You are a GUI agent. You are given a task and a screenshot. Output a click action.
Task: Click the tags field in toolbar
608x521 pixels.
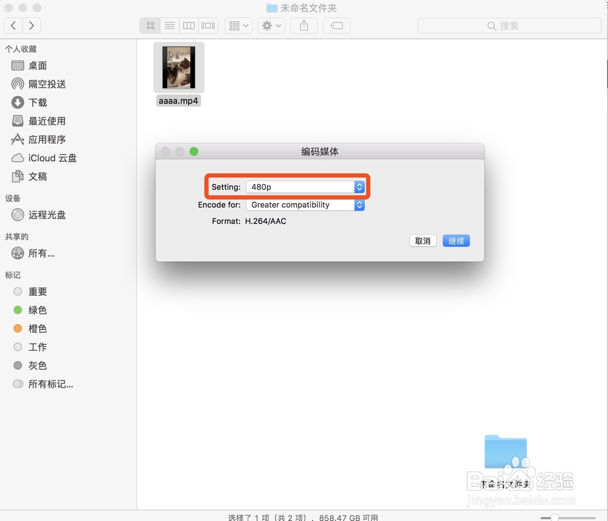(x=336, y=26)
